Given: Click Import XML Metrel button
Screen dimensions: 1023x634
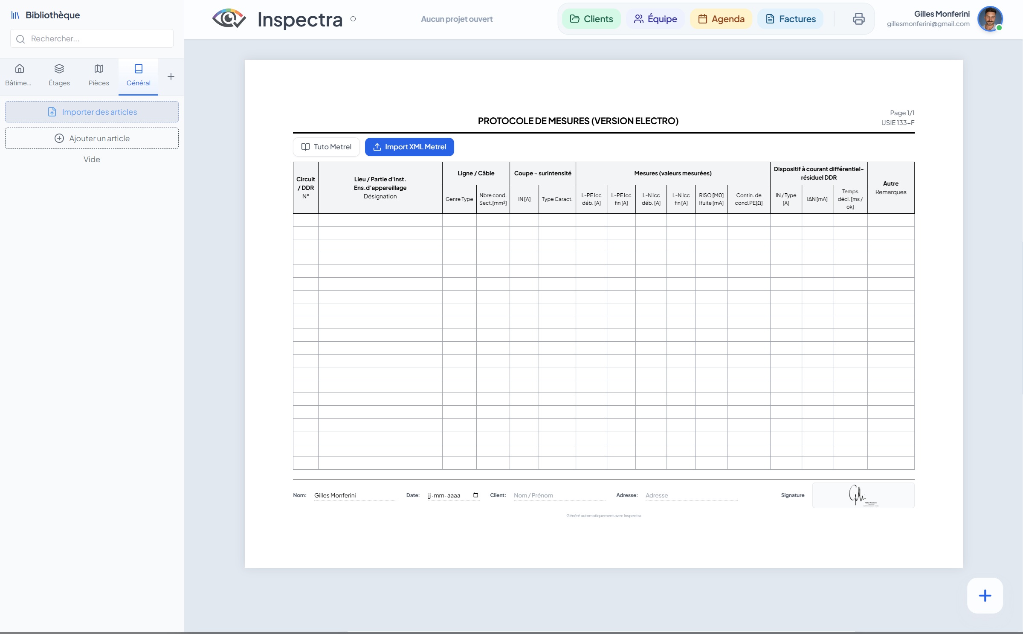Looking at the screenshot, I should point(409,147).
